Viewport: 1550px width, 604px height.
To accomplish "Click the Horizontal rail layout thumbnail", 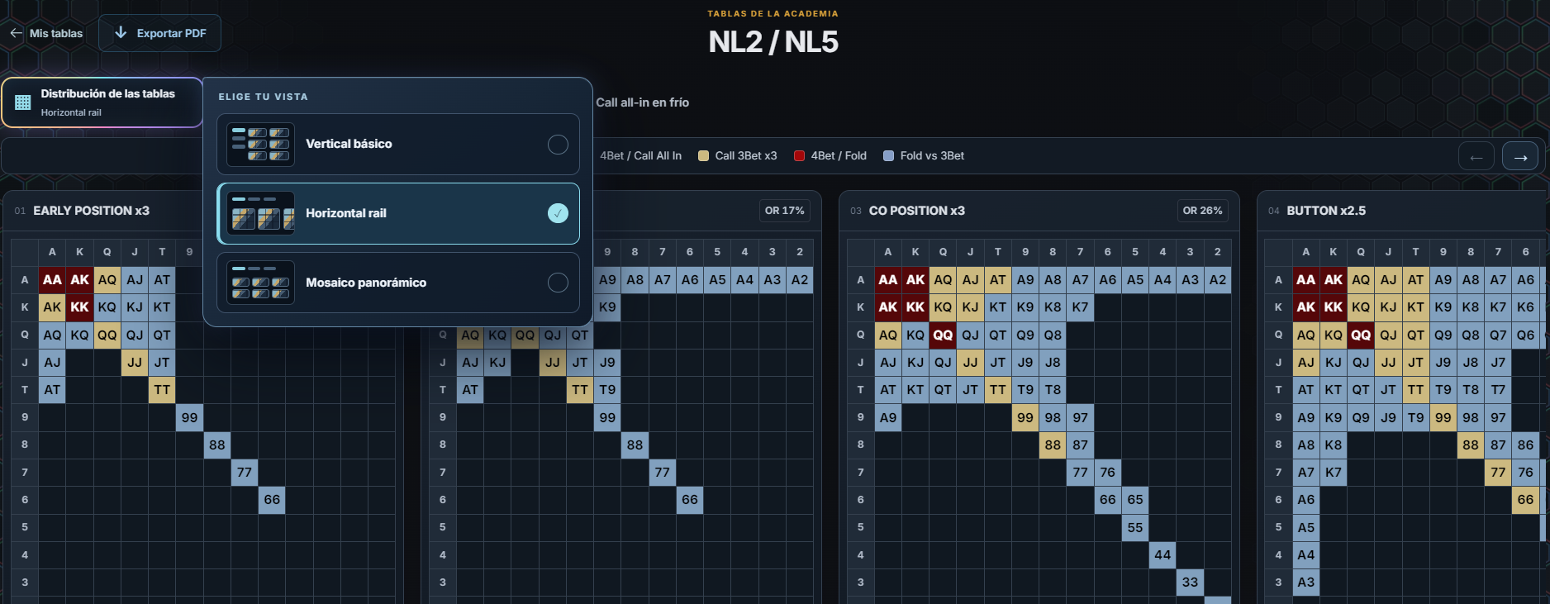I will [x=260, y=213].
